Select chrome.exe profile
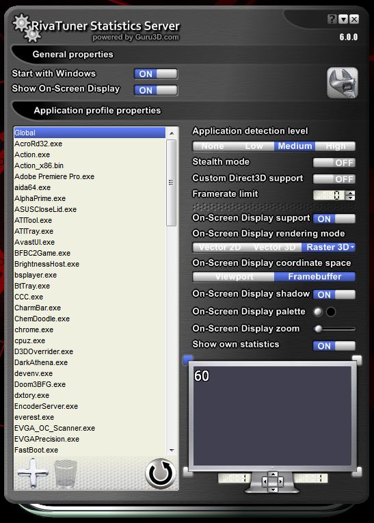Screen dimensions: 374x523 pyautogui.click(x=90, y=330)
